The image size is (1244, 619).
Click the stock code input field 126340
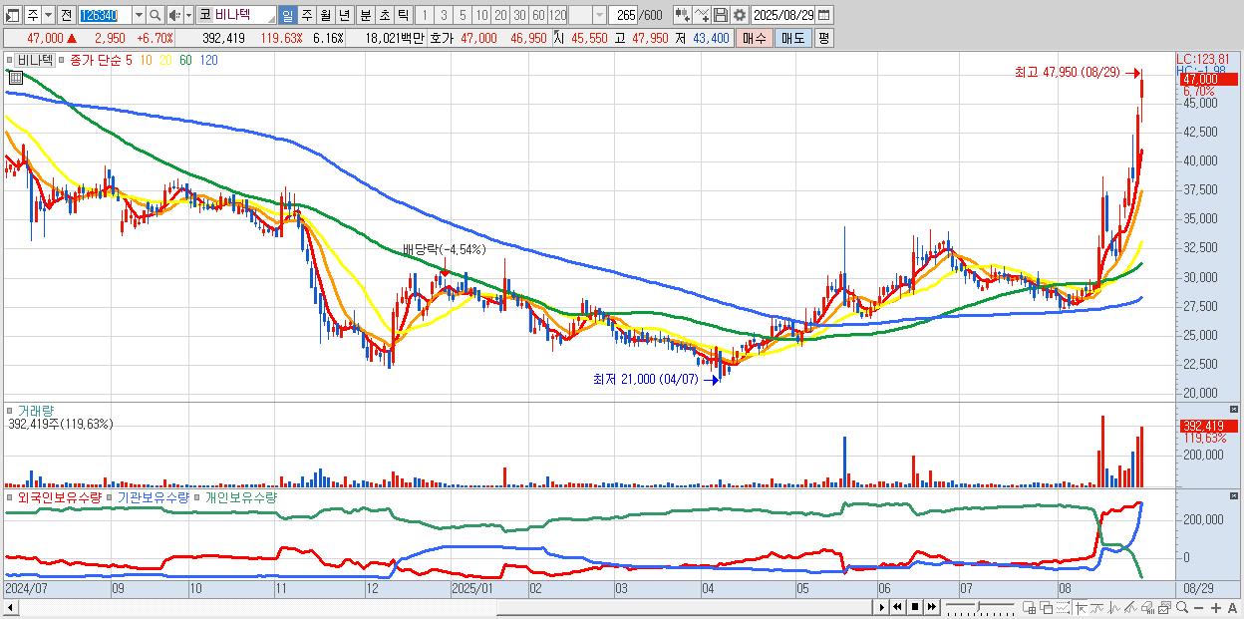click(105, 15)
